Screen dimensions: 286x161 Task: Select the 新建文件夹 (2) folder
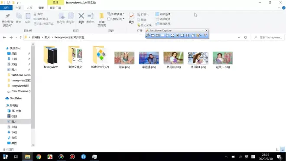[x=100, y=57]
